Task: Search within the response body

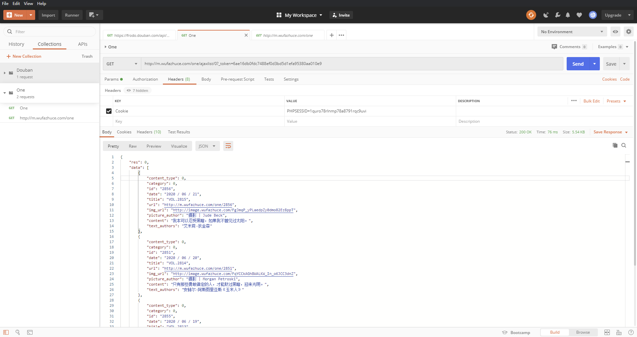Action: click(x=624, y=145)
